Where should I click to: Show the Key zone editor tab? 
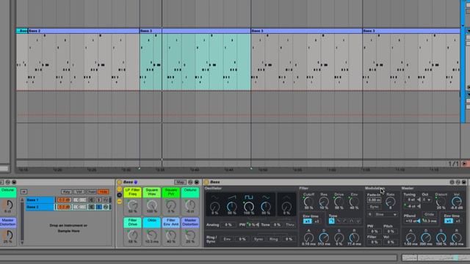tap(66, 191)
